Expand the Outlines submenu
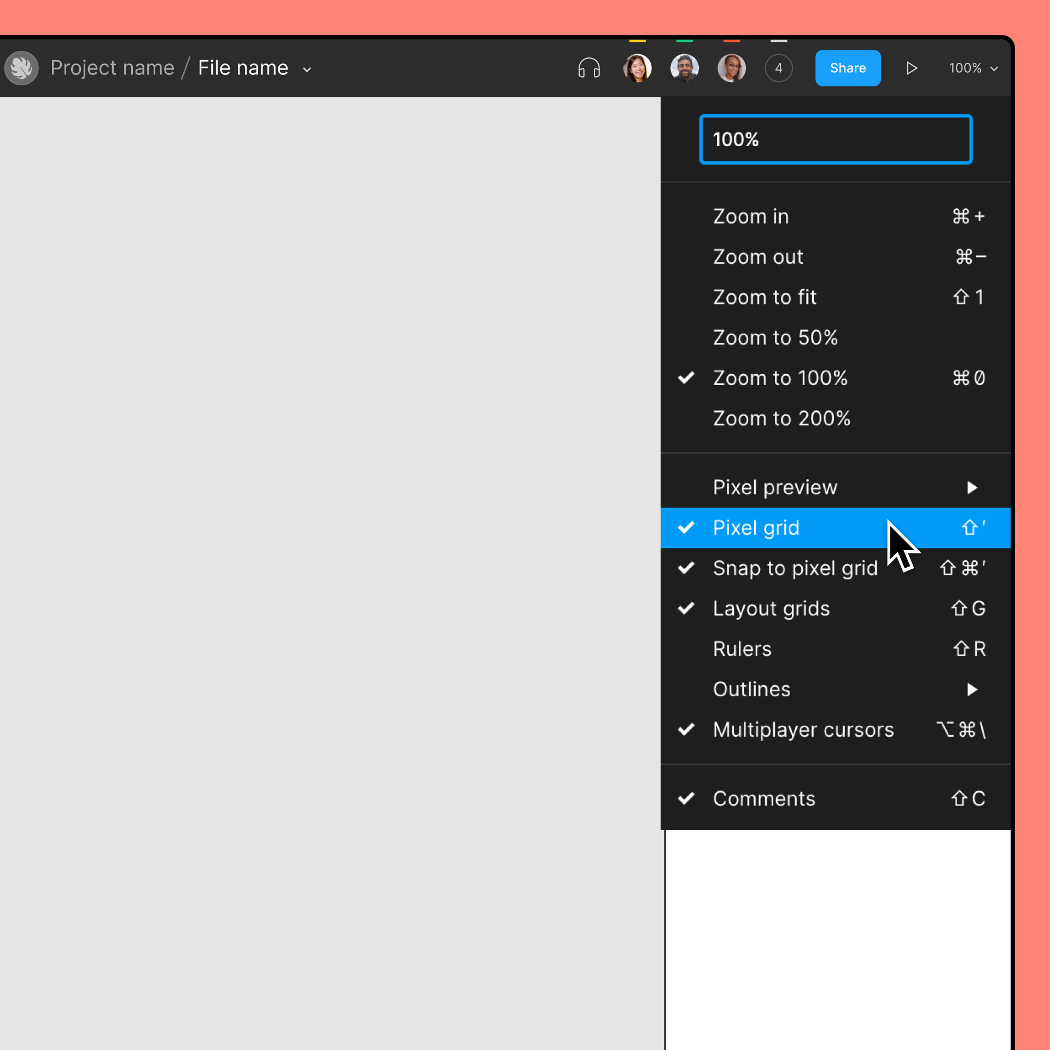The image size is (1050, 1050). tap(752, 689)
